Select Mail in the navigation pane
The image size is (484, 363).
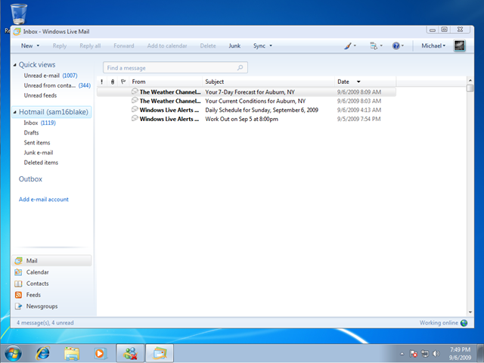pyautogui.click(x=51, y=260)
